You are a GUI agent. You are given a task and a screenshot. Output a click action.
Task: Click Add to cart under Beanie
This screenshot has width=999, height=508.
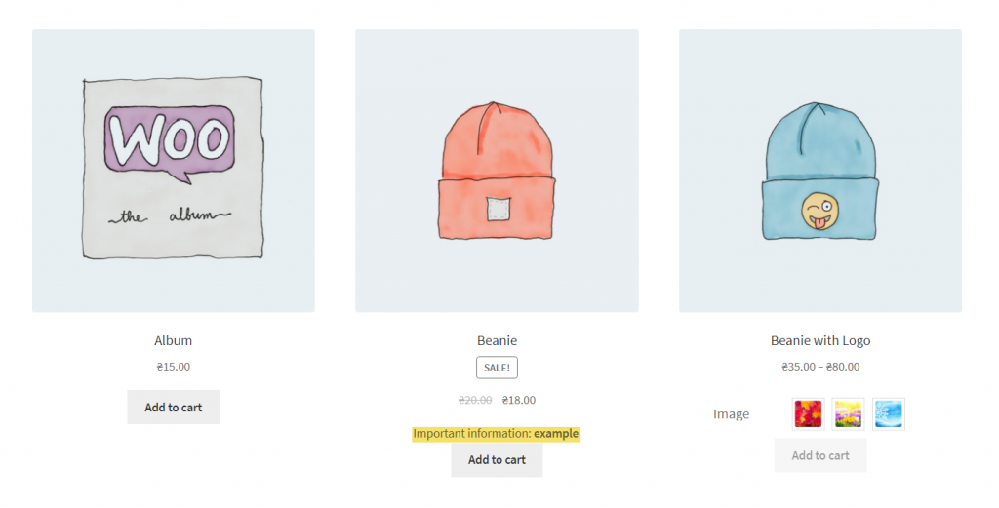497,459
